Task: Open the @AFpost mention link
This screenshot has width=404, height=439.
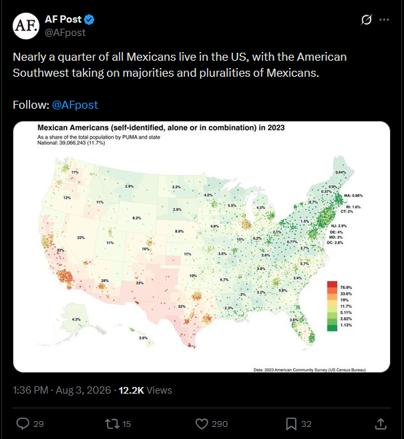Action: (75, 105)
